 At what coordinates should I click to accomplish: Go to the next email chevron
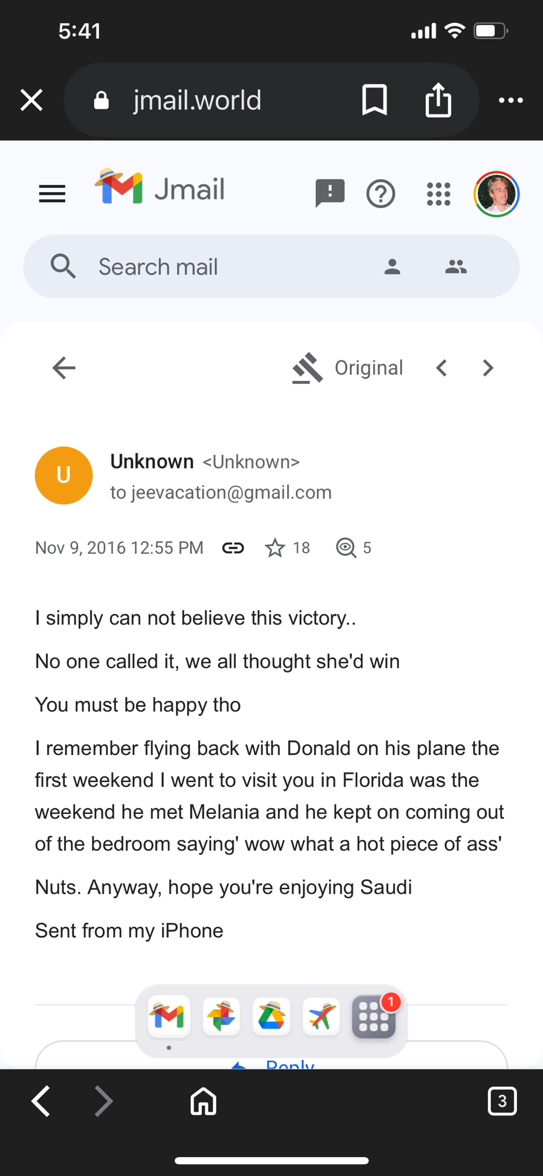[x=488, y=368]
